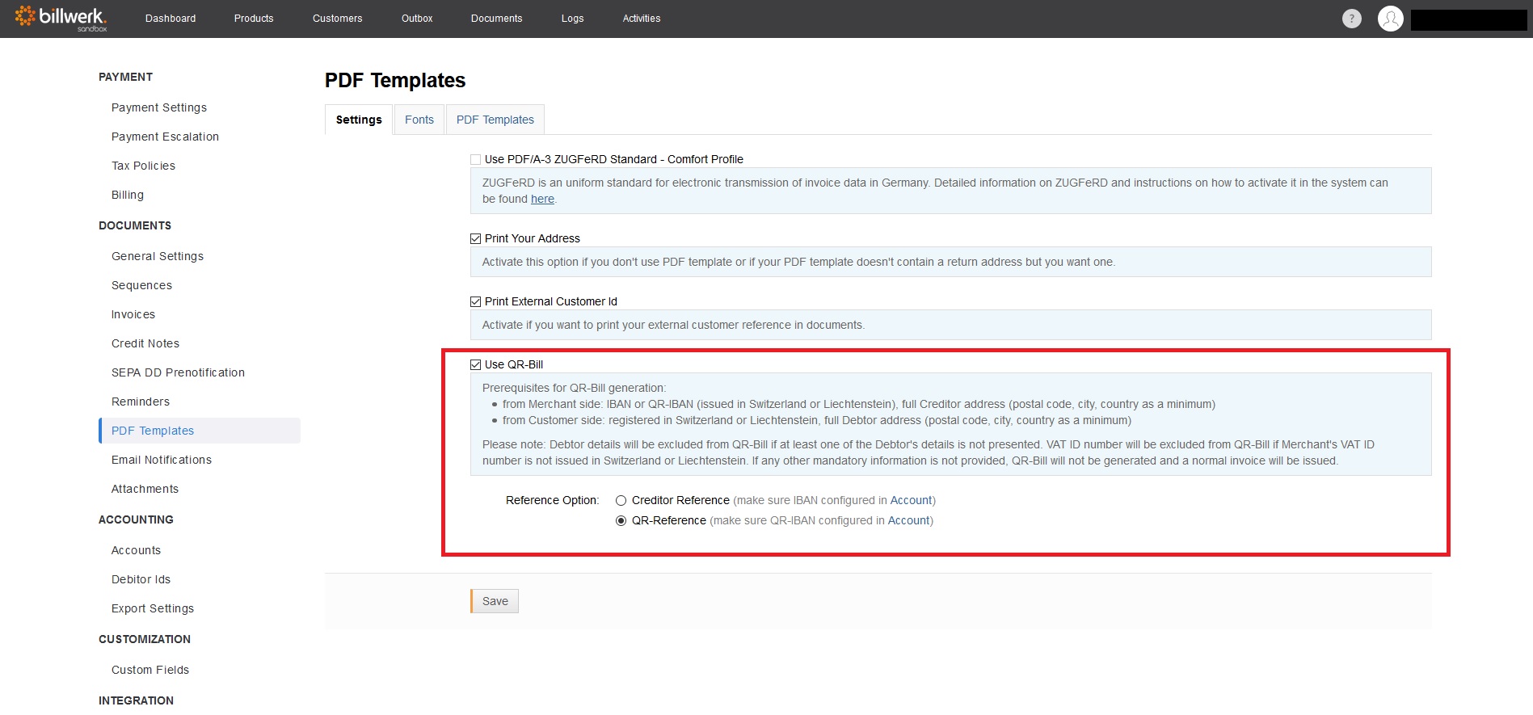
Task: Open Payment Settings in sidebar
Action: (159, 107)
